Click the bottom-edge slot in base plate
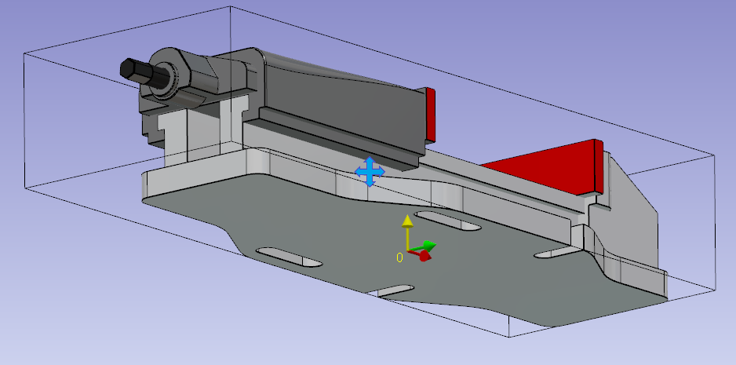The height and width of the screenshot is (365, 736). pos(393,291)
